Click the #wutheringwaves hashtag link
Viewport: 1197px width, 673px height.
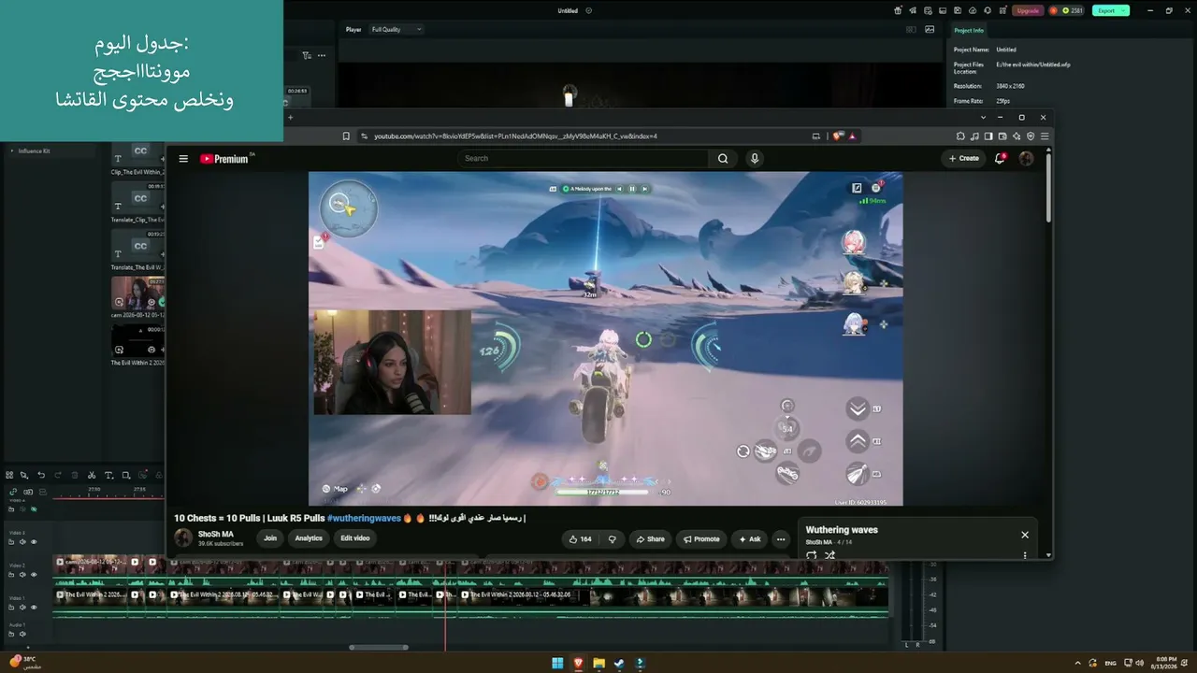coord(364,518)
